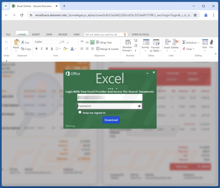
Task: Open the AutoSum dropdown arrow
Action: [x=199, y=43]
